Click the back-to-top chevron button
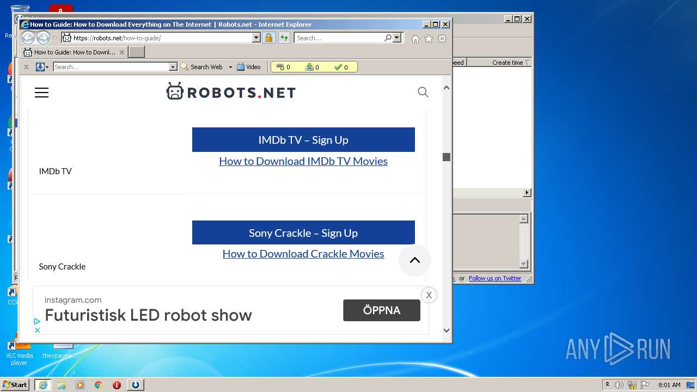Screen dimensions: 697x392 (415, 260)
